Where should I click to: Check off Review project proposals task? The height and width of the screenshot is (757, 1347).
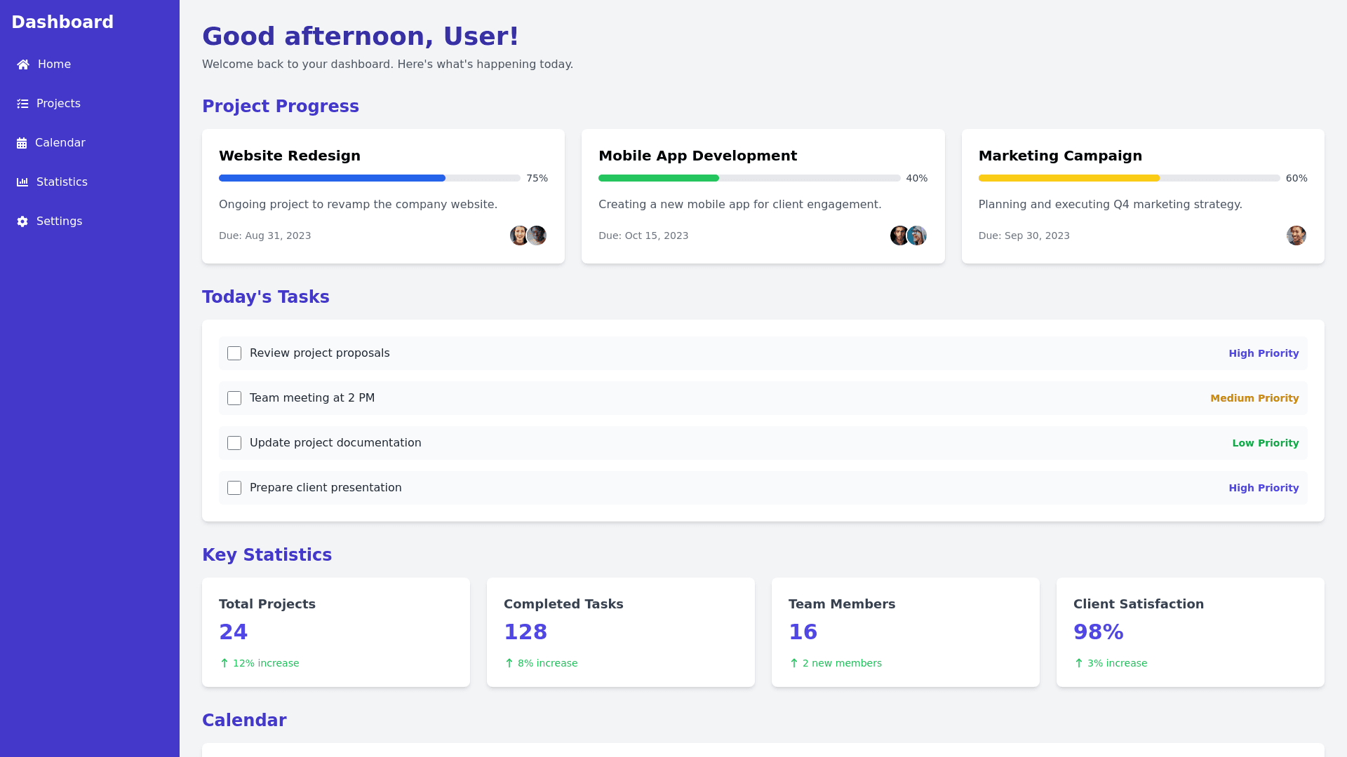[234, 353]
